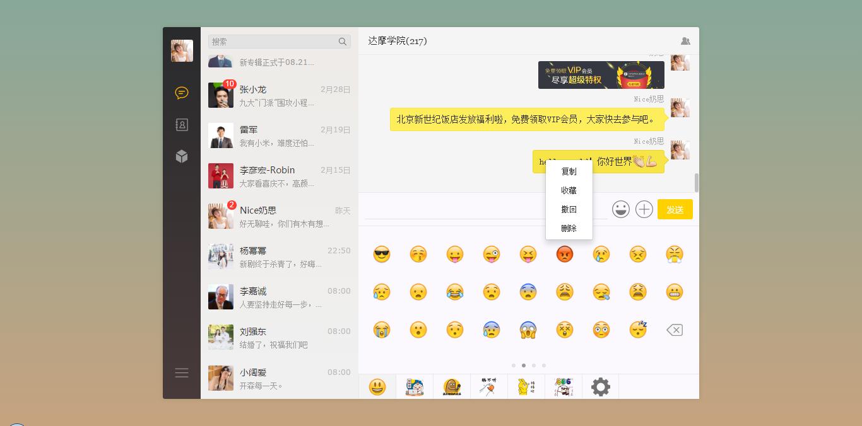Image resolution: width=862 pixels, height=426 pixels.
Task: Switch to the 666 sticker pack tab
Action: tap(564, 386)
